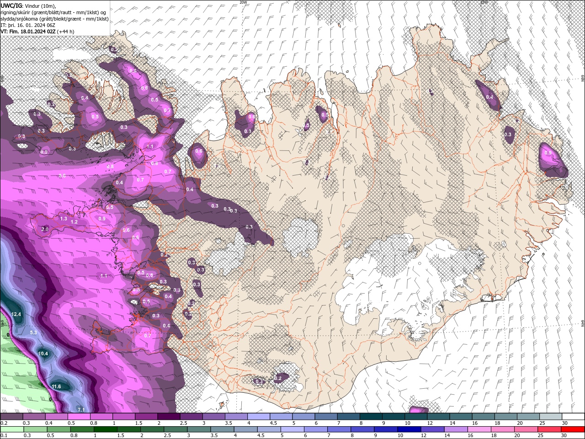This screenshot has width=585, height=439.
Task: Click the bright red swatch after 30 in rain legend
Action: tap(573, 429)
